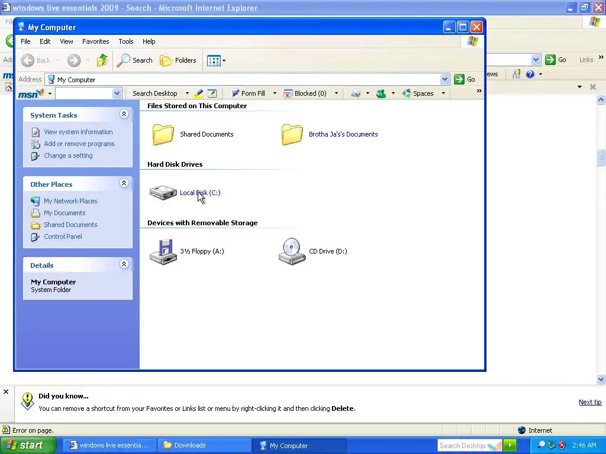Viewport: 606px width, 454px height.
Task: Open the Favorites menu in My Computer
Action: [95, 41]
